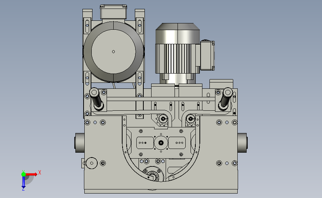Select the finned housing of upright motor

click(178, 59)
